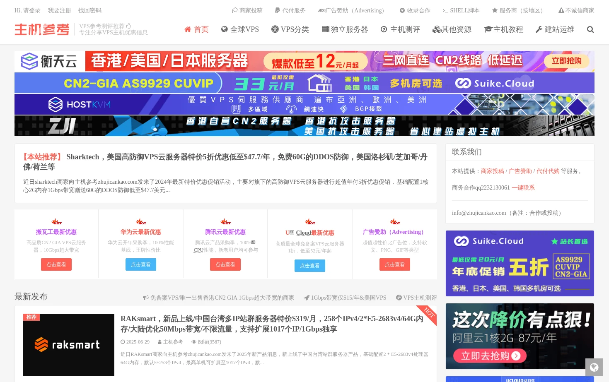Open the VPS分类 menu
609x382 pixels.
pyautogui.click(x=290, y=29)
